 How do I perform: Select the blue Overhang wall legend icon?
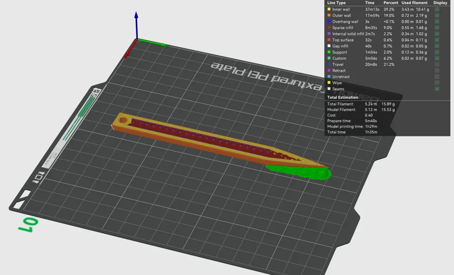pyautogui.click(x=329, y=22)
